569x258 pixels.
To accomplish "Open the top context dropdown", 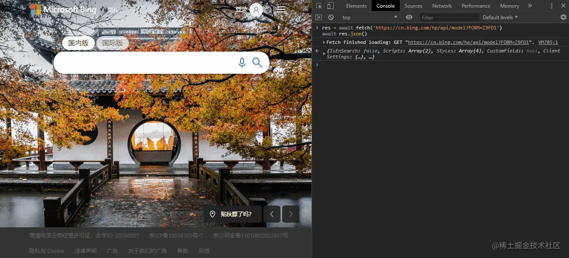I will [370, 17].
